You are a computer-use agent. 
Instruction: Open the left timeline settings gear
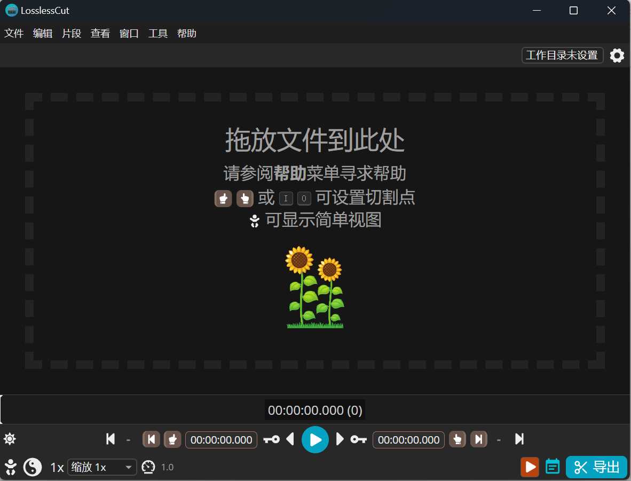[10, 438]
